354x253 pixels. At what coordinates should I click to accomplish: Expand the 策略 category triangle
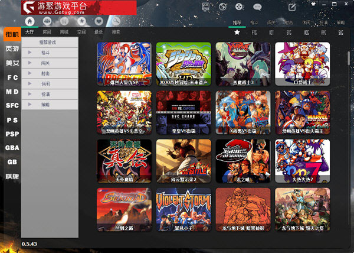30,105
